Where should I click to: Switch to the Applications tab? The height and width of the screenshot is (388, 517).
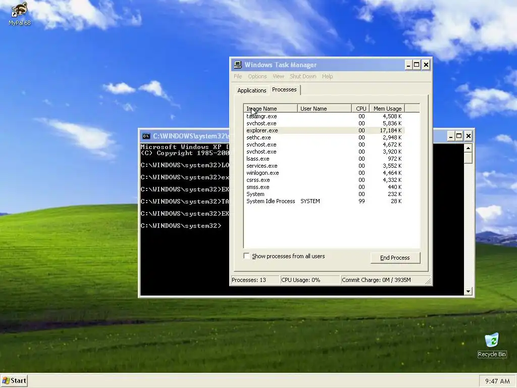[x=251, y=90]
